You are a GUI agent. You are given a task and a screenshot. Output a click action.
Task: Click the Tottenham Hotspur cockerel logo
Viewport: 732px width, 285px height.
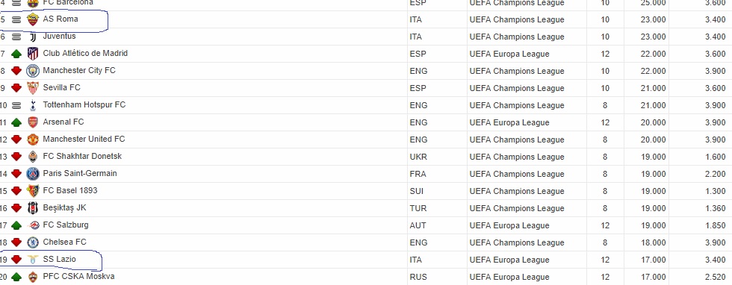33,105
